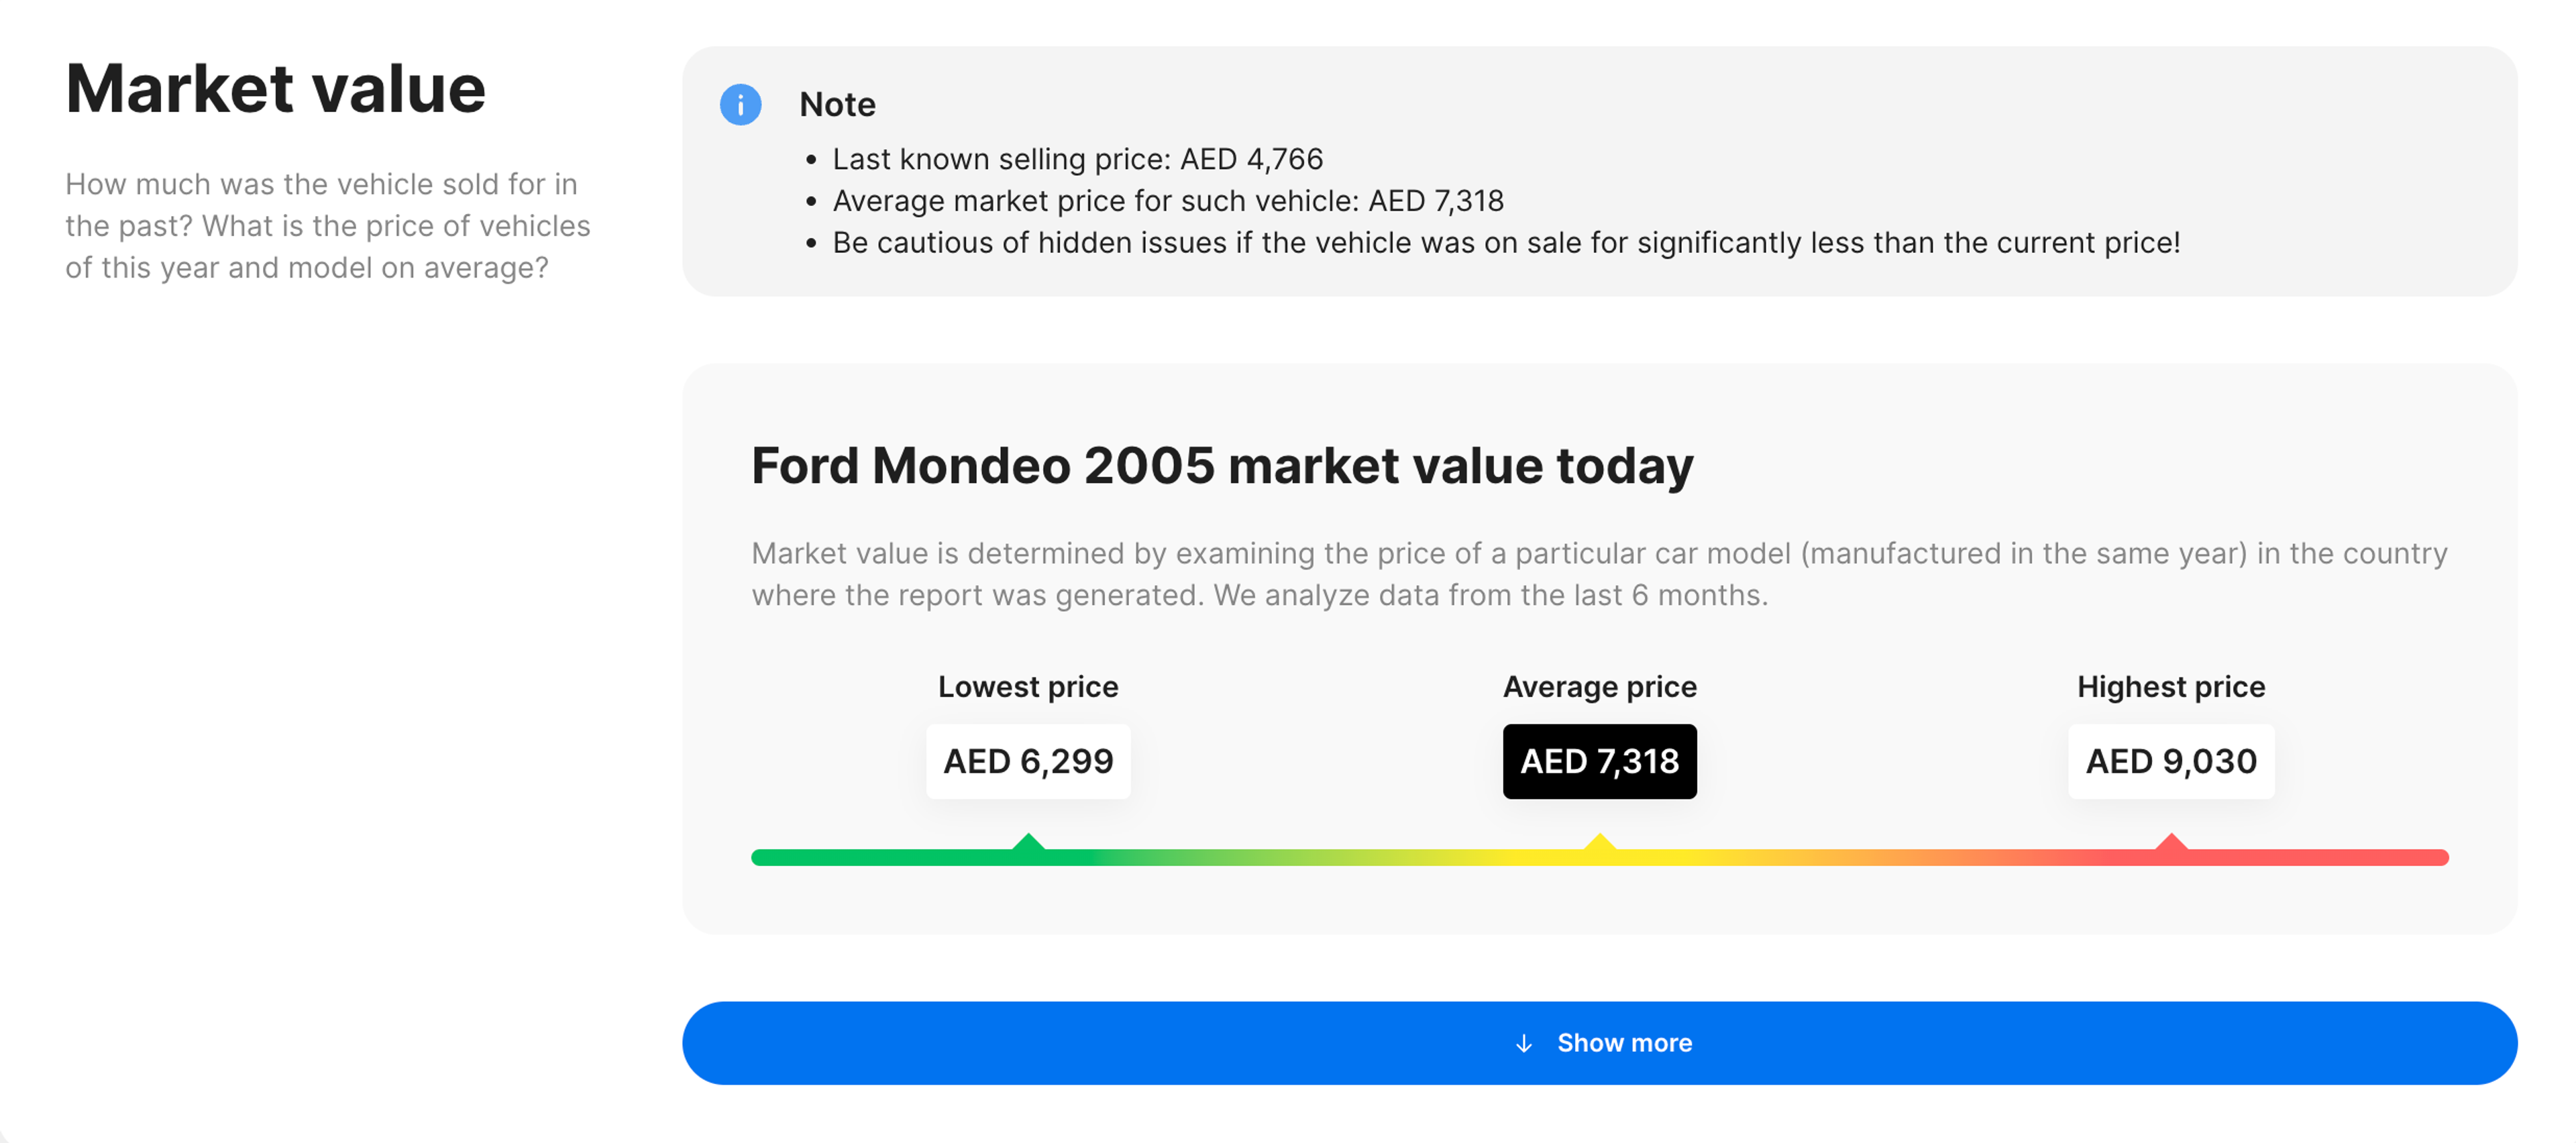Image resolution: width=2576 pixels, height=1143 pixels.
Task: Click the Market value heading
Action: click(x=275, y=88)
